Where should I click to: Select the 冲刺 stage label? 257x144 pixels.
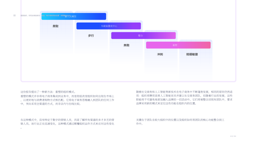(160, 54)
